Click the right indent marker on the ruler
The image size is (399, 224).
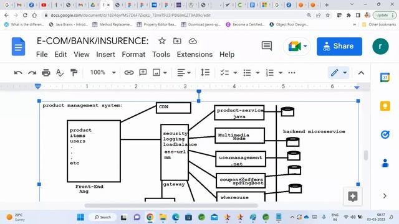357,87
